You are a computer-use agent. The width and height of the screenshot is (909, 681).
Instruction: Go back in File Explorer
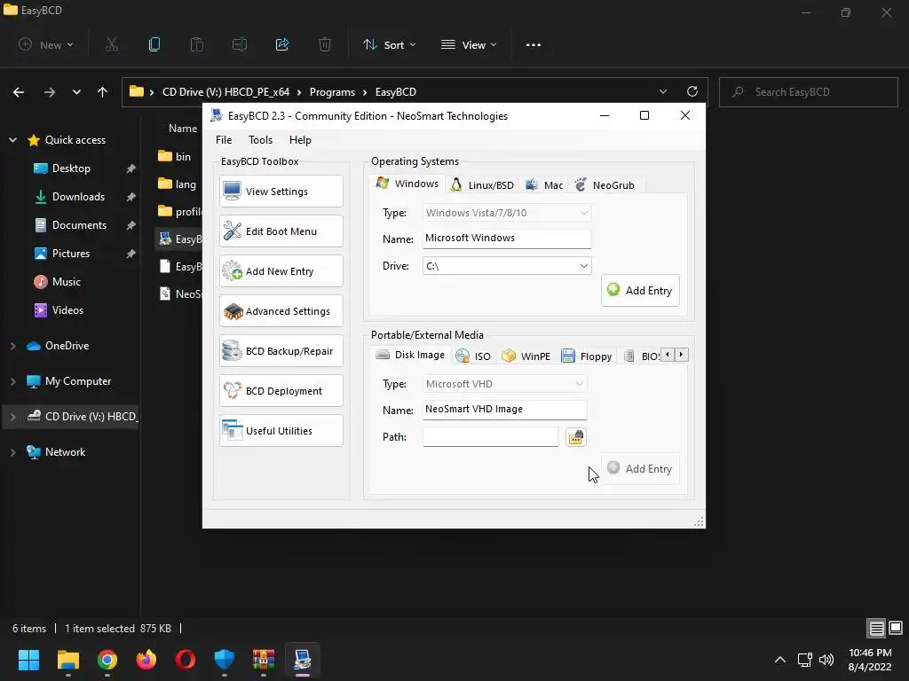point(19,92)
